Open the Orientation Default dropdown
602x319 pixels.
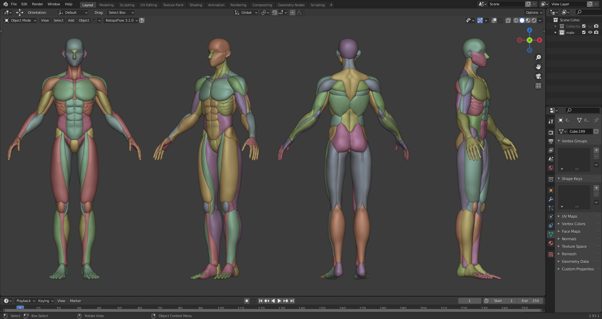[73, 13]
